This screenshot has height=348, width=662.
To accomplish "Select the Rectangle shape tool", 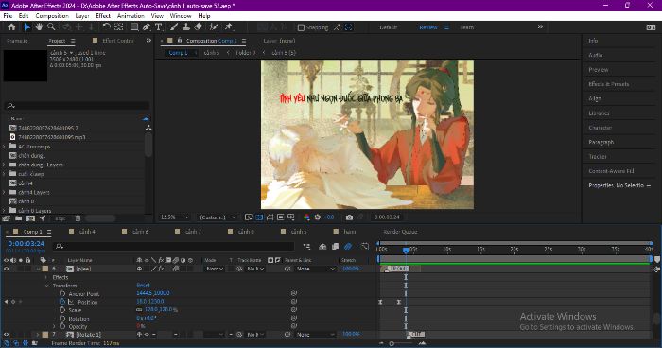I will coord(134,27).
